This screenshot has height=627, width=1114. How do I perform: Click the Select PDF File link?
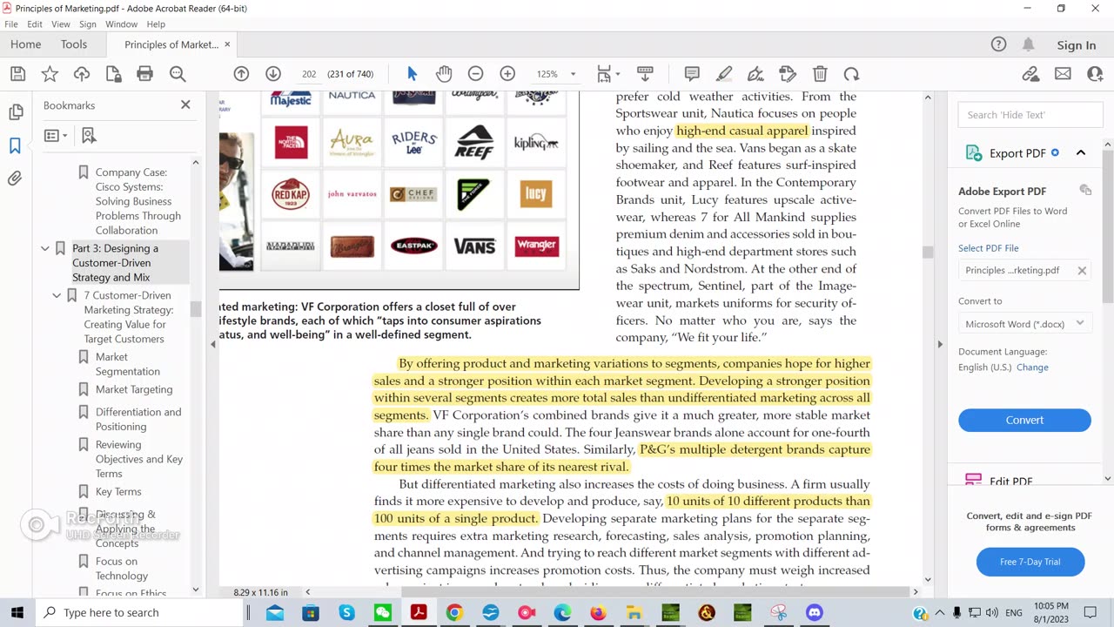click(989, 248)
